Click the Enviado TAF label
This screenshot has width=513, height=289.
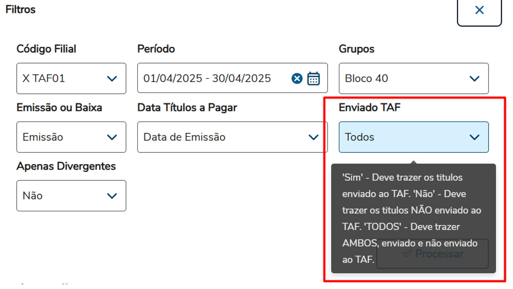point(370,108)
